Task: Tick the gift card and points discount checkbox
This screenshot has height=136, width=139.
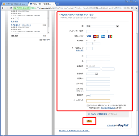Action: [87, 106]
